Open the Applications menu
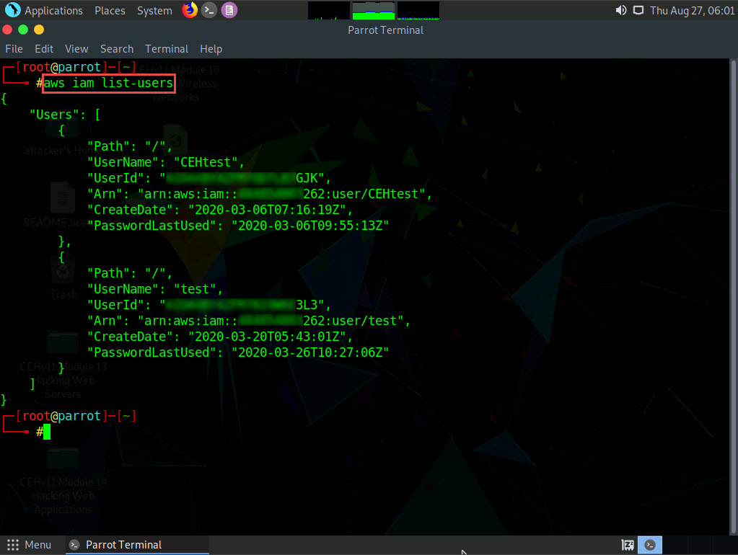This screenshot has height=555, width=738. click(x=45, y=10)
